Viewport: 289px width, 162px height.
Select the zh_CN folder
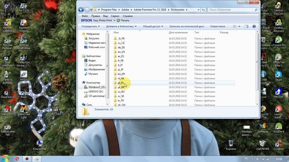tap(121, 105)
